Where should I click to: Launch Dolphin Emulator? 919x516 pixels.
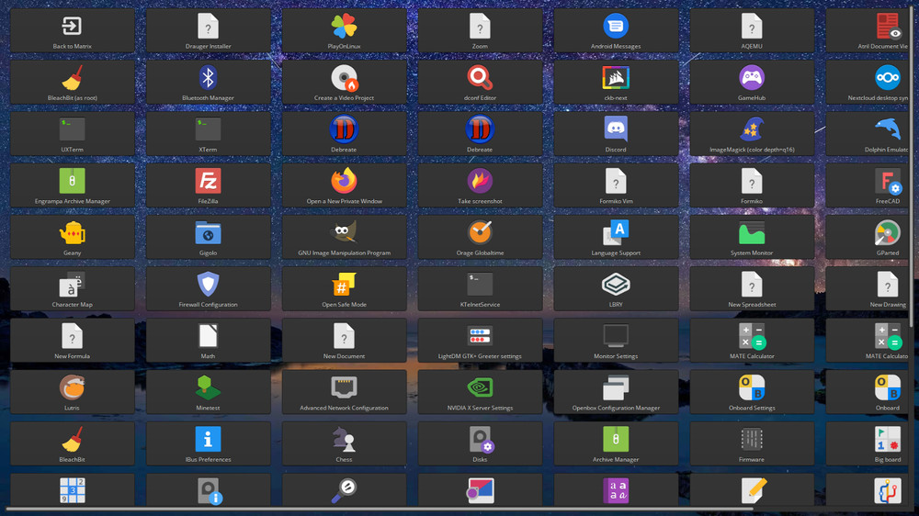[x=868, y=133]
